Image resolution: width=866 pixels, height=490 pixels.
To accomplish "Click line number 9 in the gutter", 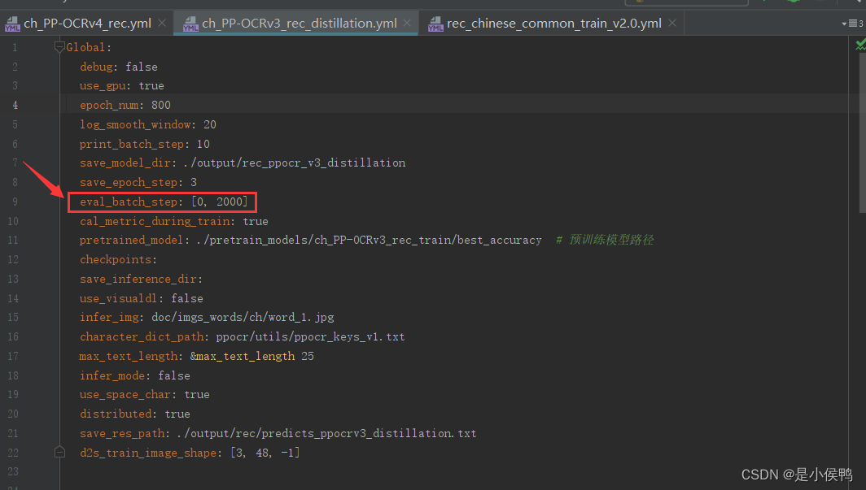I will 15,202.
